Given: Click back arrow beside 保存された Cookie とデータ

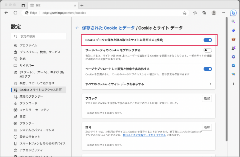Looking at the screenshot, I should (77, 28).
